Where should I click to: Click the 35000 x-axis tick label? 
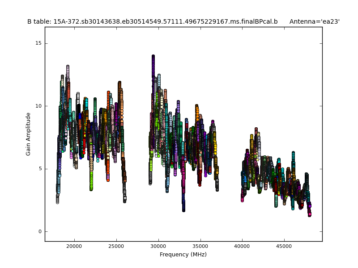click(200, 246)
